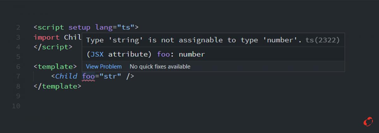Select line number 7 in the gutter
The height and width of the screenshot is (133, 379).
pyautogui.click(x=18, y=76)
